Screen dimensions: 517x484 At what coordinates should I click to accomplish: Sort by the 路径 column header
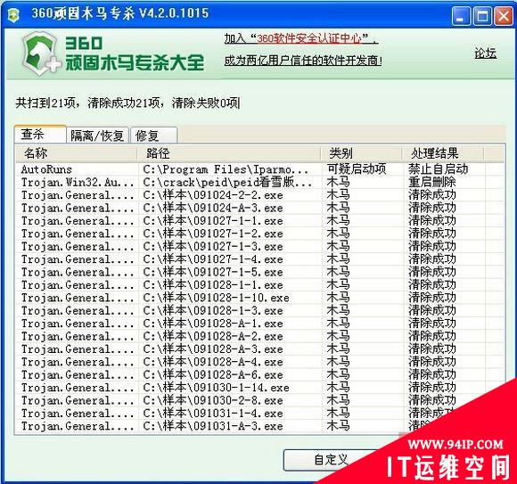229,153
